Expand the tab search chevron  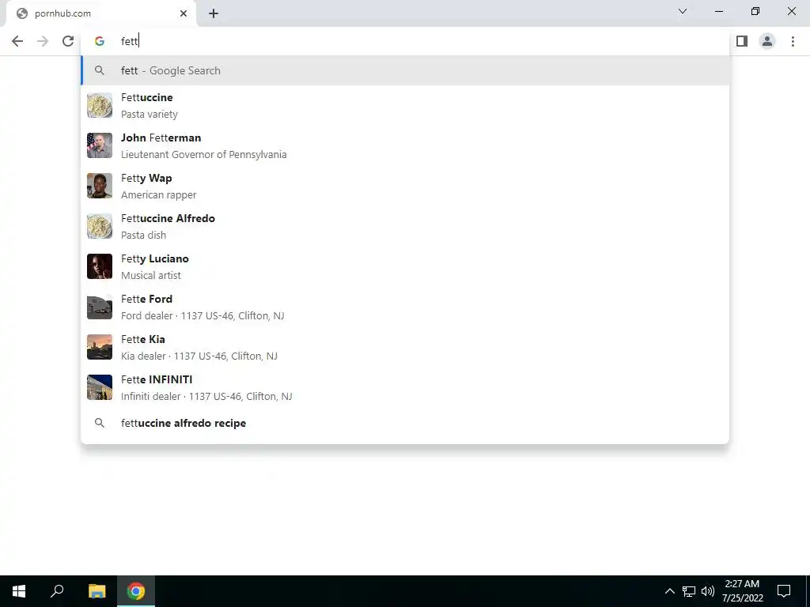(x=683, y=11)
